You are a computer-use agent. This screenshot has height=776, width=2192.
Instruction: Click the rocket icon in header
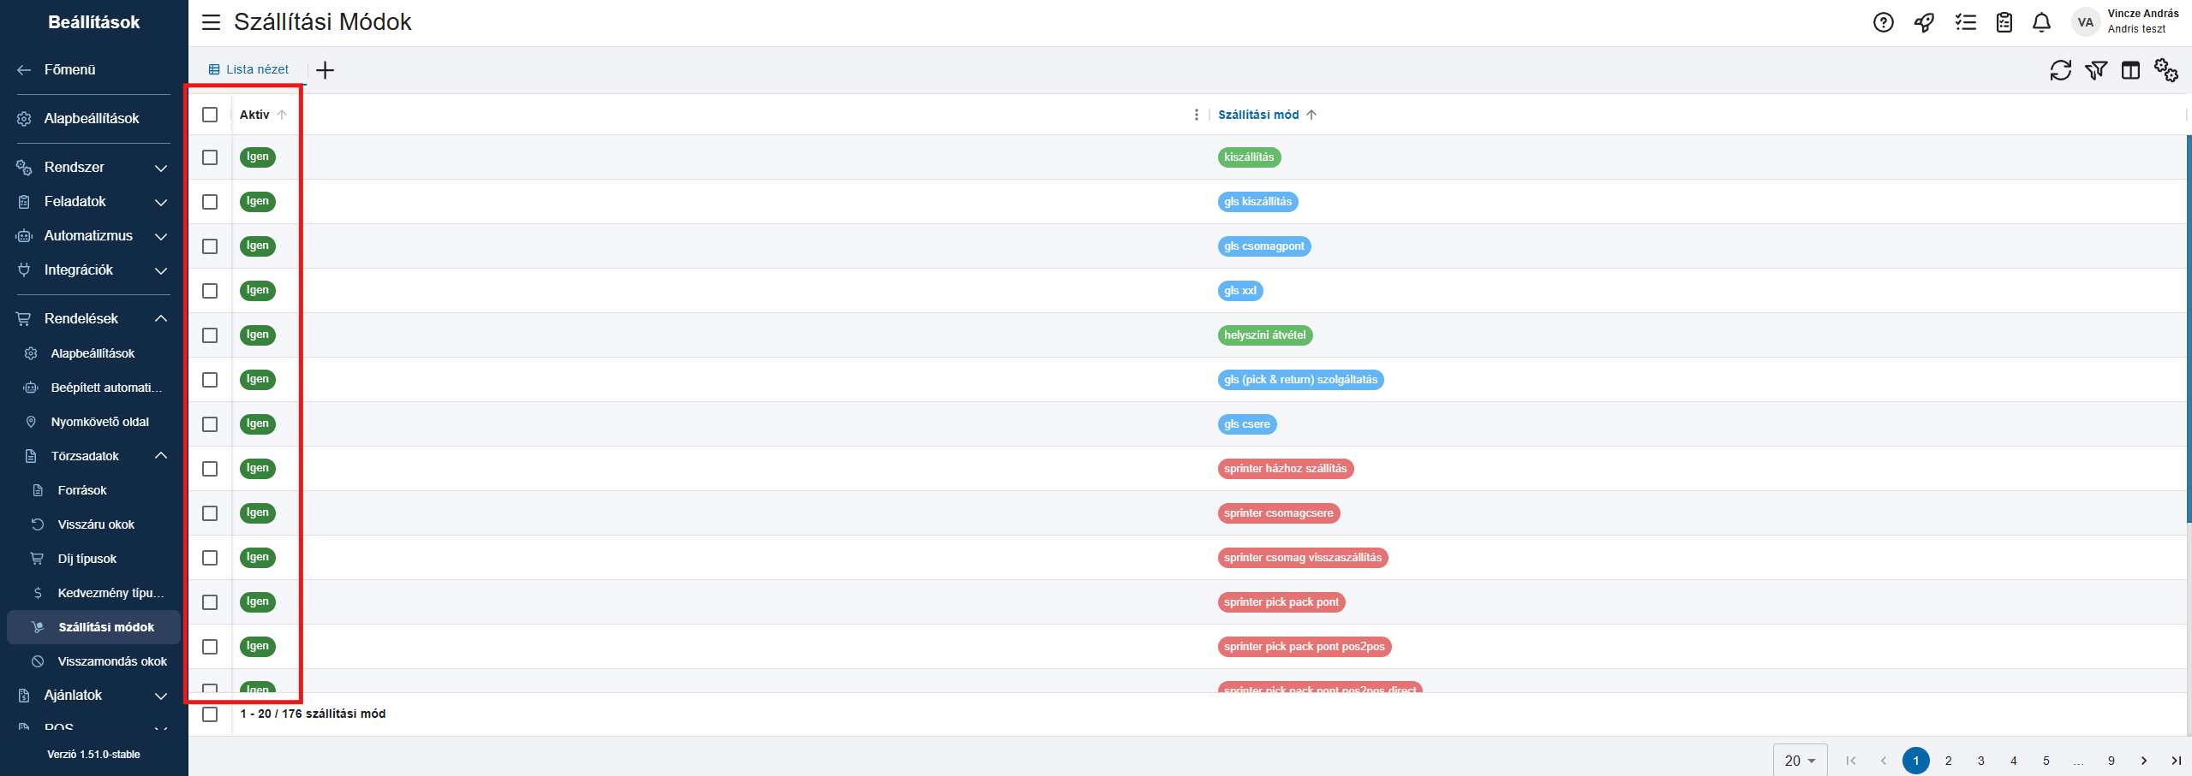1924,22
